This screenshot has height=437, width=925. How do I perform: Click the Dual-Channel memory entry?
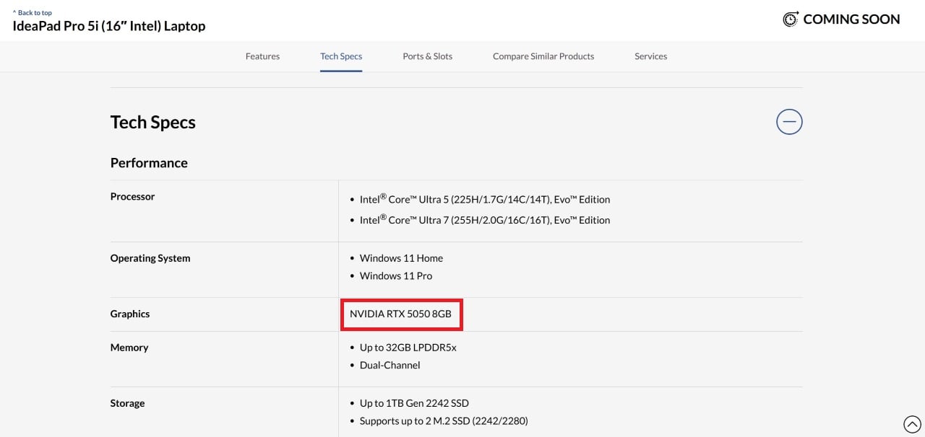pyautogui.click(x=390, y=365)
